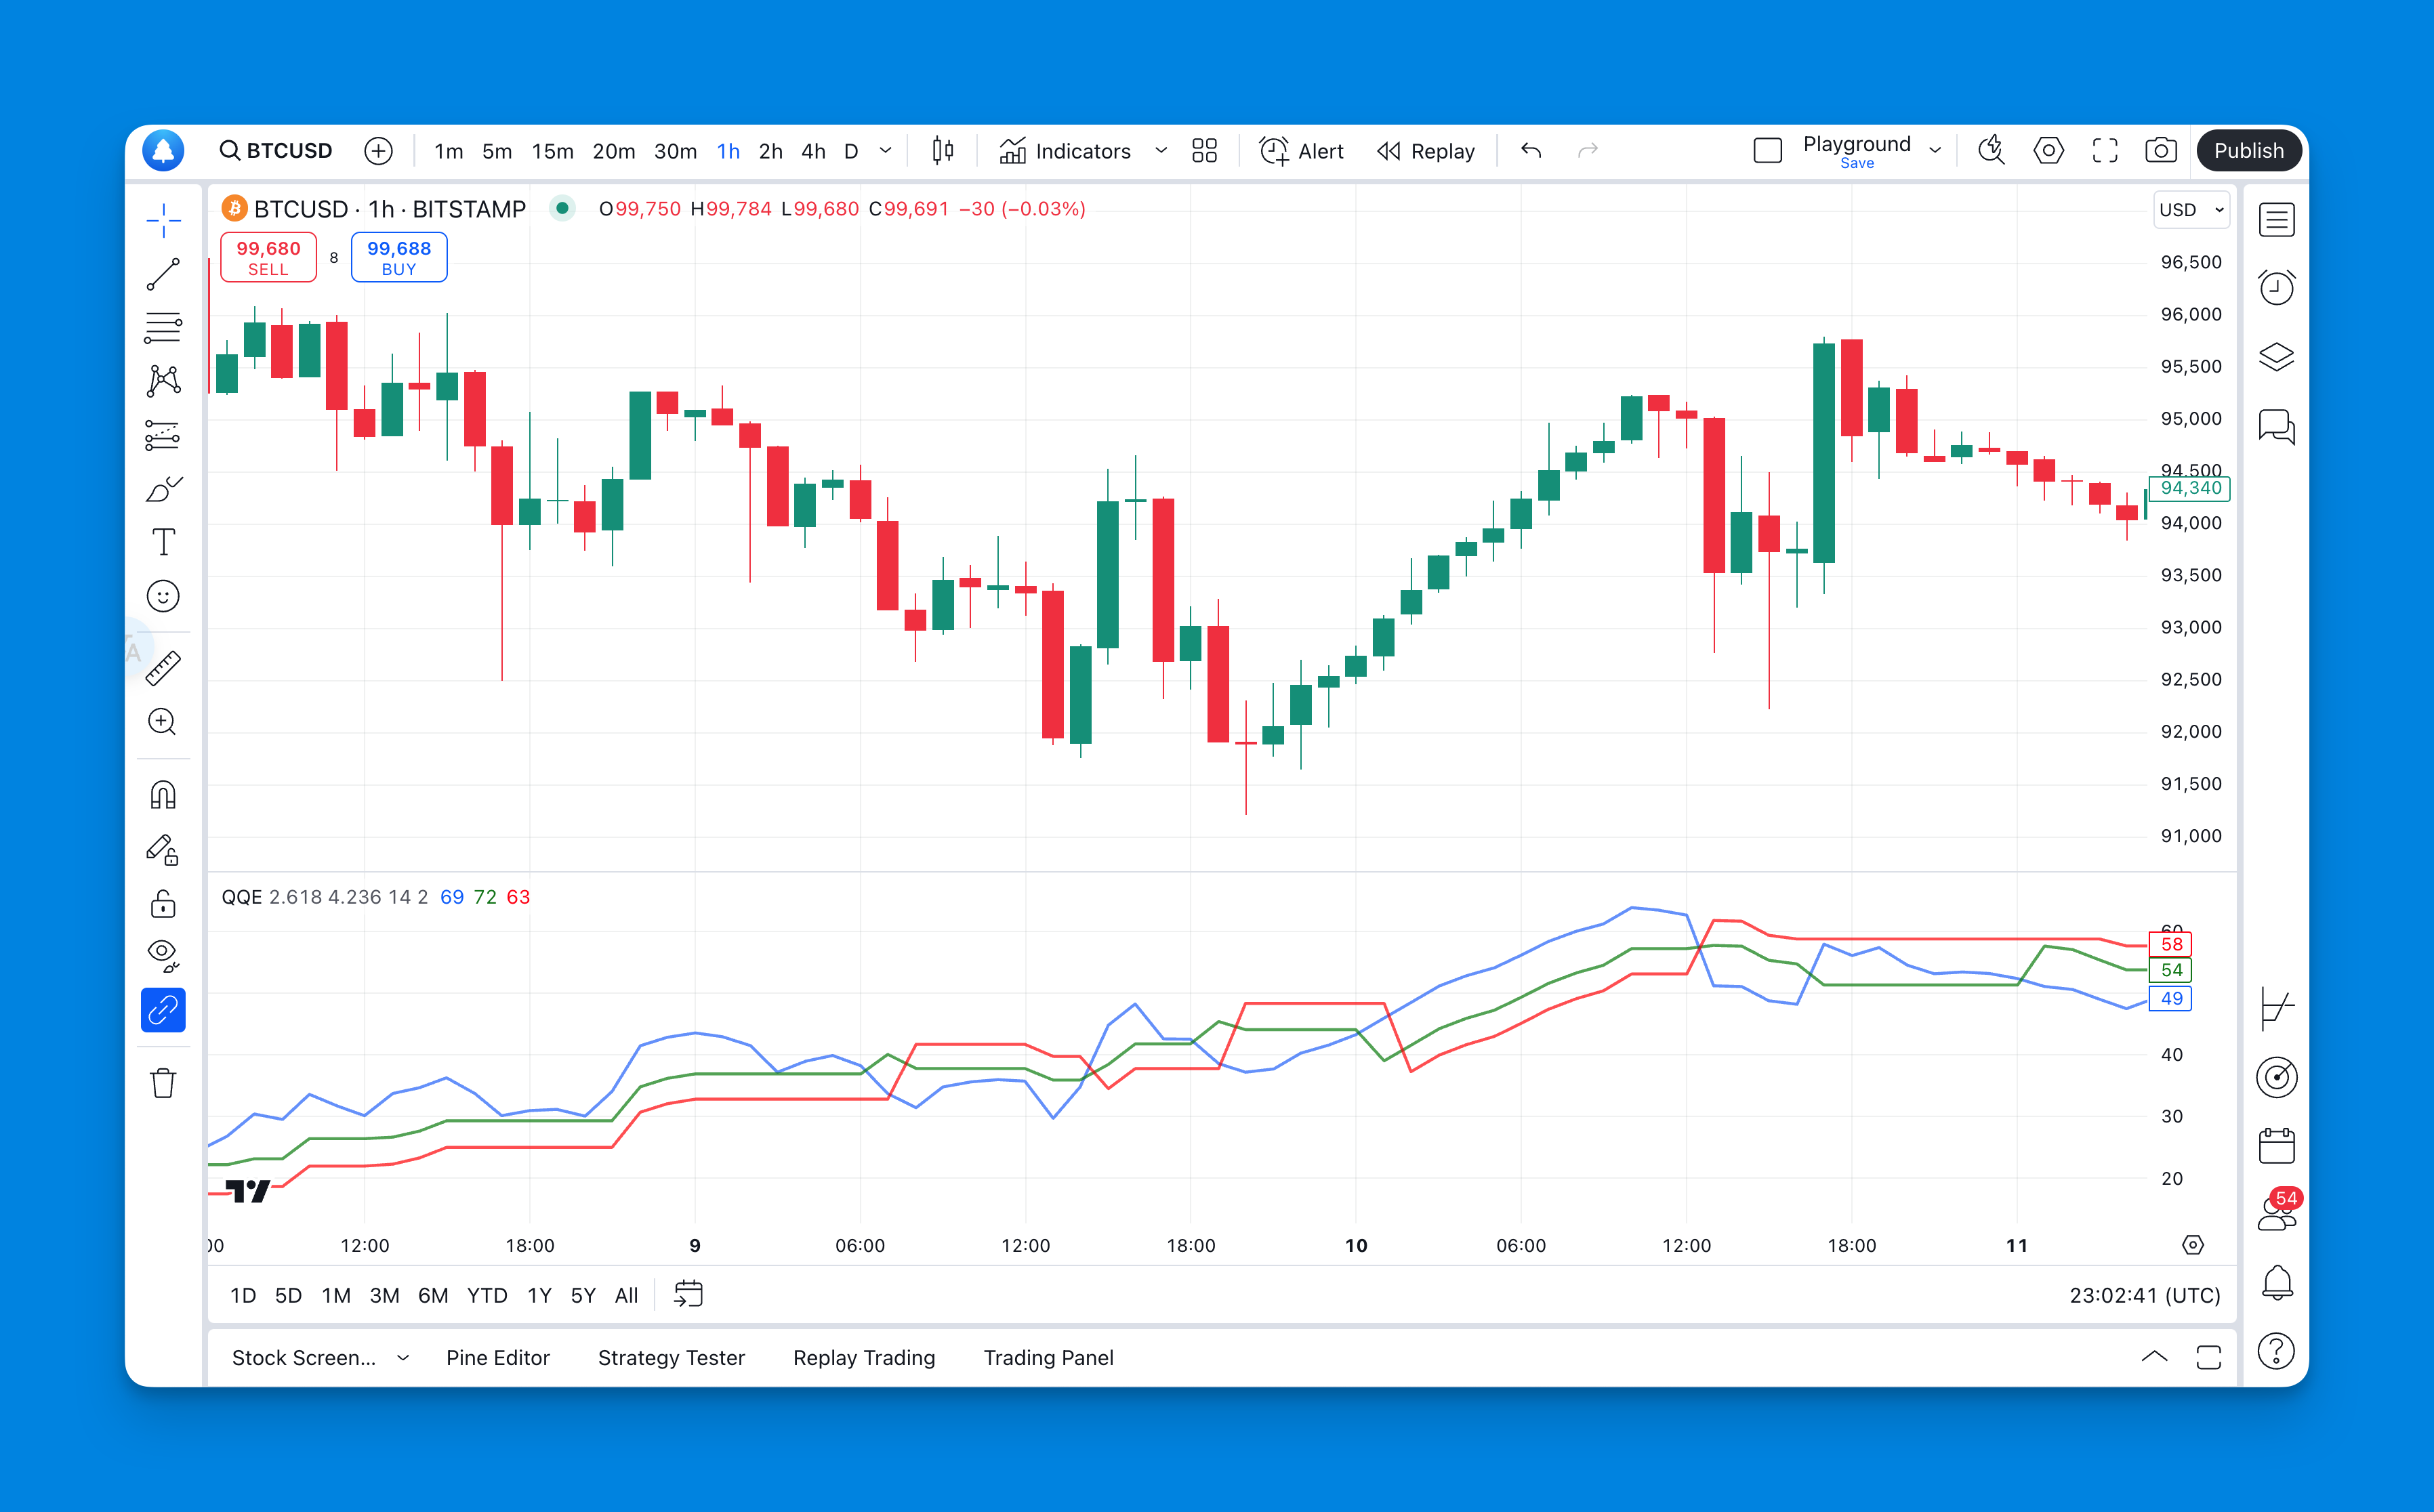Click the 99,688 BUY button
The image size is (2434, 1512).
coord(399,257)
